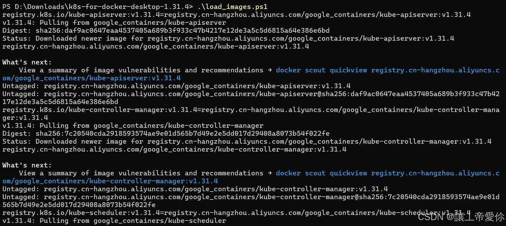Click the kube-apiserver "Downloaded newer image" status line
Viewport: 506px width, 226px height.
point(228,38)
